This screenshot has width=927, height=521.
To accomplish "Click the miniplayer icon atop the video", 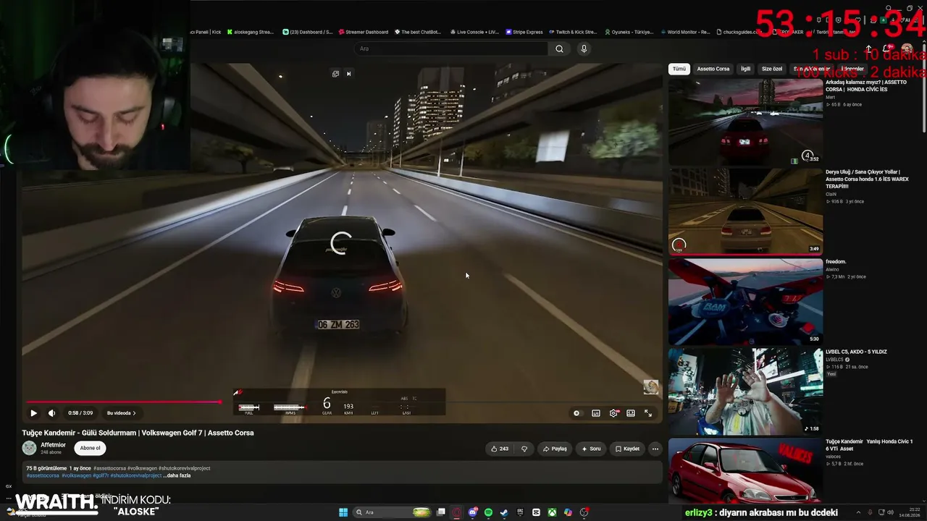I will tap(335, 74).
